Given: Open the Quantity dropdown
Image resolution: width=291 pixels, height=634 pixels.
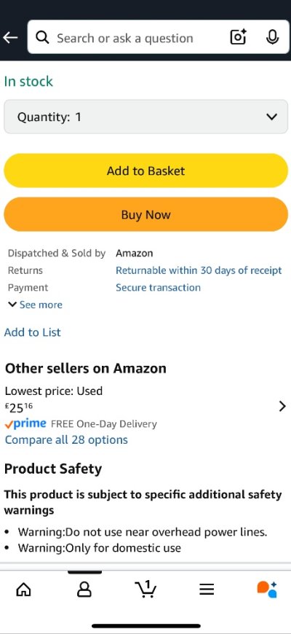Looking at the screenshot, I should click(145, 117).
